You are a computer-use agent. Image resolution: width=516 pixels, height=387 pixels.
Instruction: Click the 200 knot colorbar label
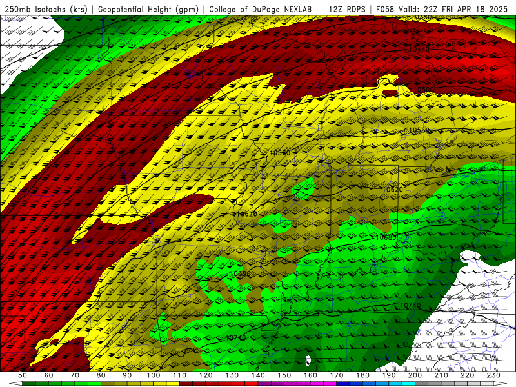pyautogui.click(x=415, y=375)
